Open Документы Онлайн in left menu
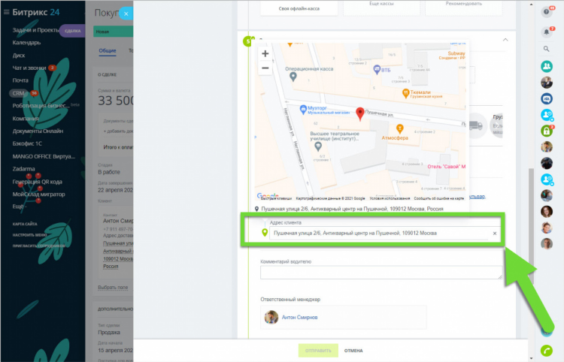The image size is (564, 362). point(38,131)
